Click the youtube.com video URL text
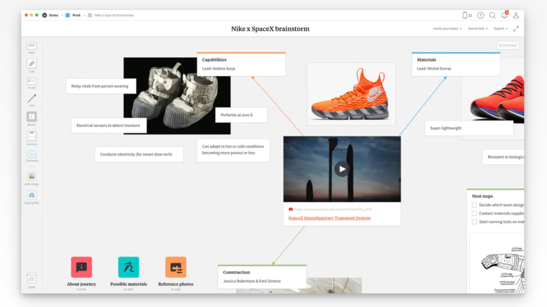 pyautogui.click(x=333, y=209)
